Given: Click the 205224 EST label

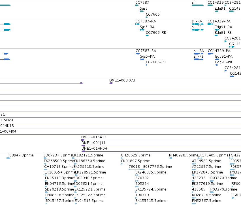Looking at the screenshot, I should [142, 184].
